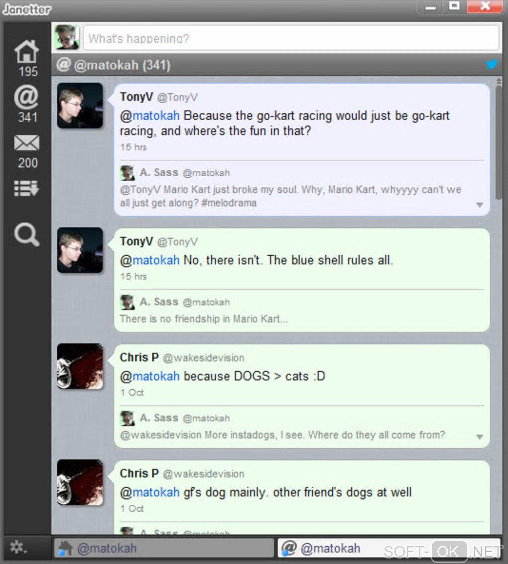Click the 1 Oct timestamp on gf's dog tweet
508x564 pixels.
pyautogui.click(x=132, y=509)
